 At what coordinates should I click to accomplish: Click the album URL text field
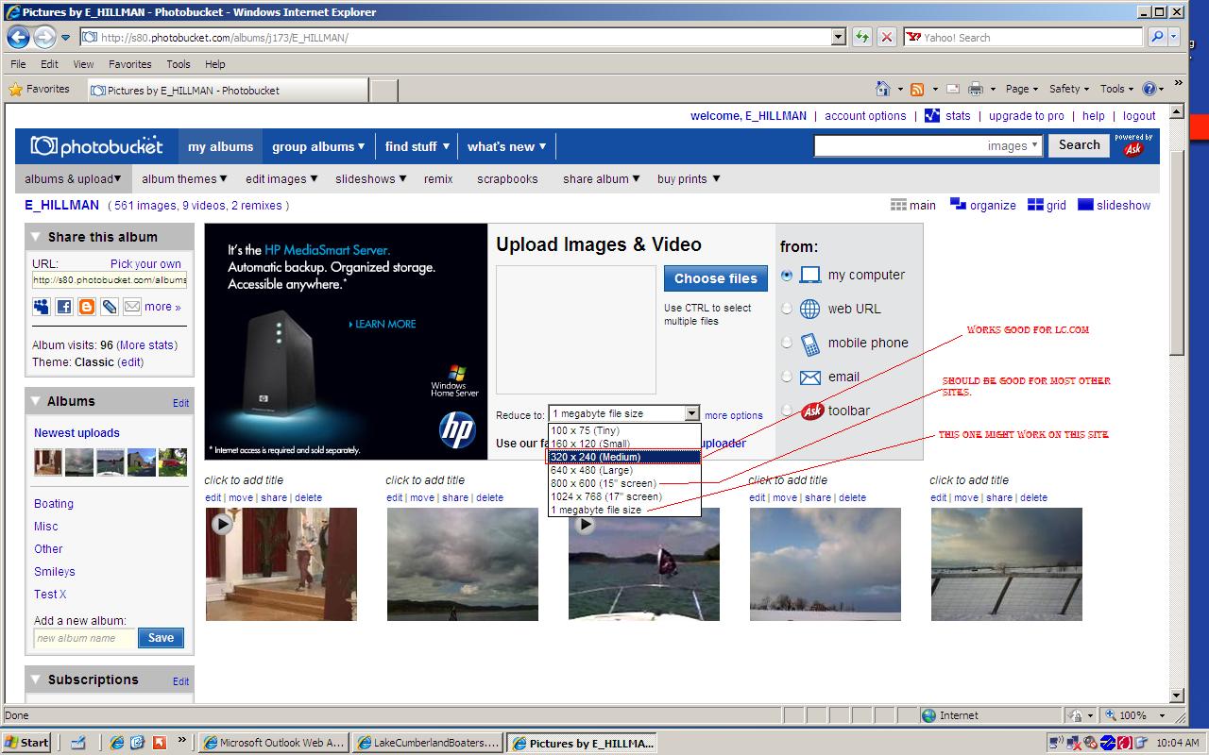[x=110, y=280]
